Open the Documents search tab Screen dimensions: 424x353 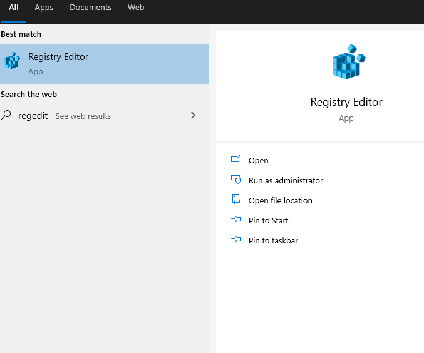(90, 8)
